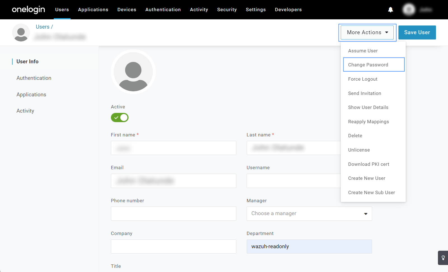Click the Phone number input field
This screenshot has width=448, height=272.
[x=173, y=213]
